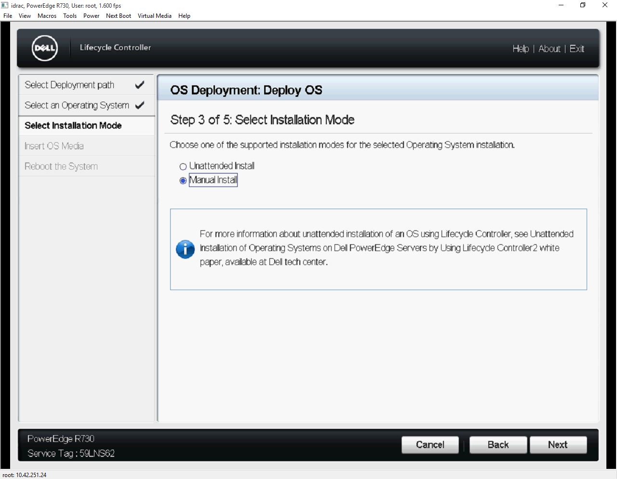617x479 pixels.
Task: Open the View menu
Action: coord(25,16)
